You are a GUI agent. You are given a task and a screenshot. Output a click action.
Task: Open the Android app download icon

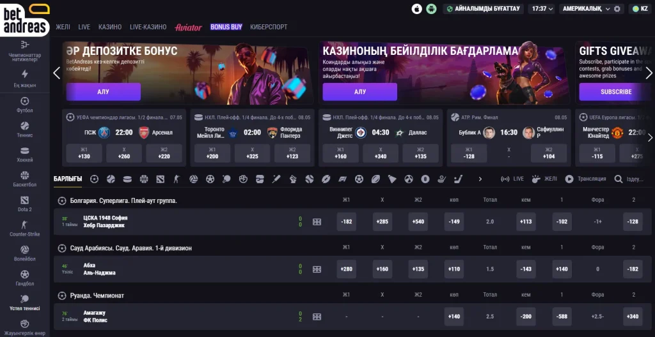[431, 9]
